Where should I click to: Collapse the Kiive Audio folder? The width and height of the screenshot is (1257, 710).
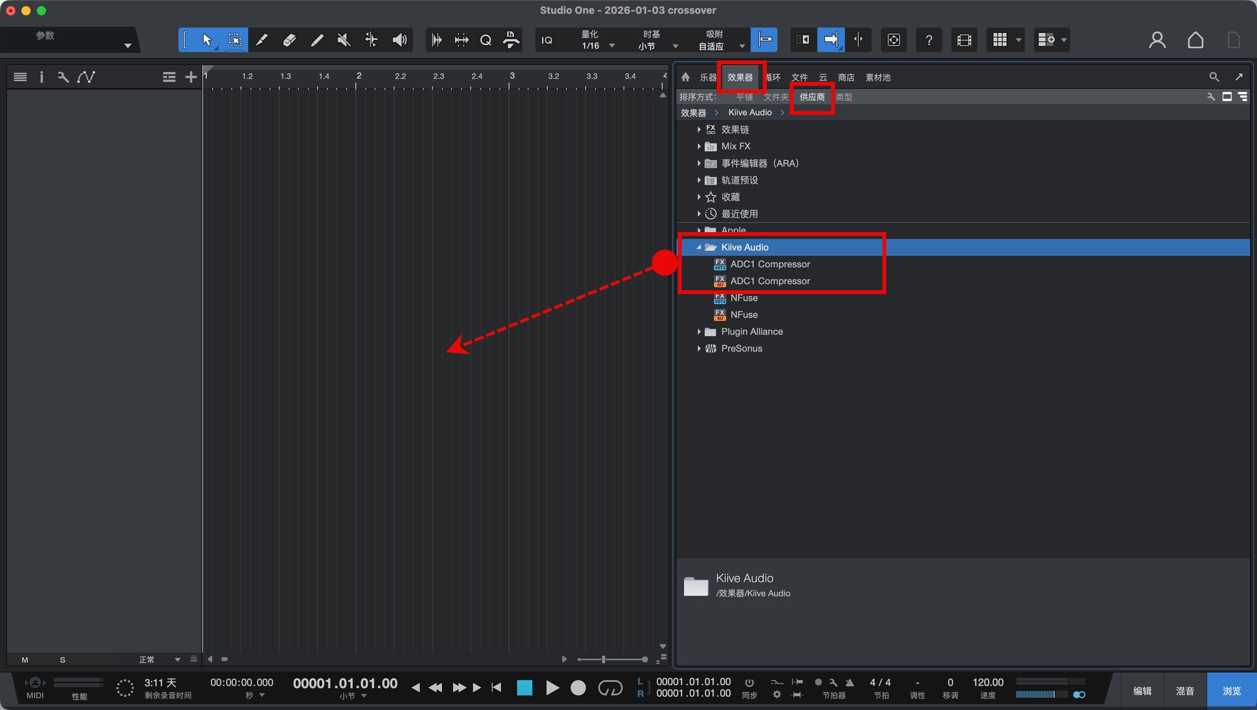pyautogui.click(x=699, y=247)
